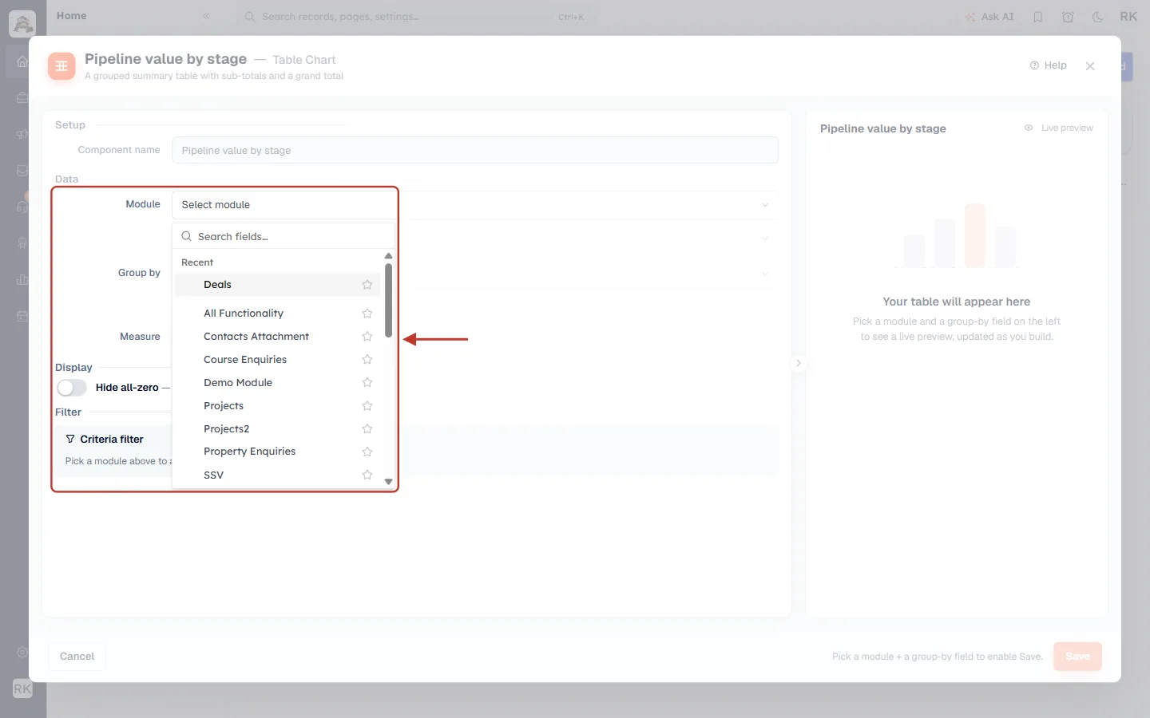Screen dimensions: 1150x718
Task: Favorite the All Functionality module star
Action: [367, 314]
